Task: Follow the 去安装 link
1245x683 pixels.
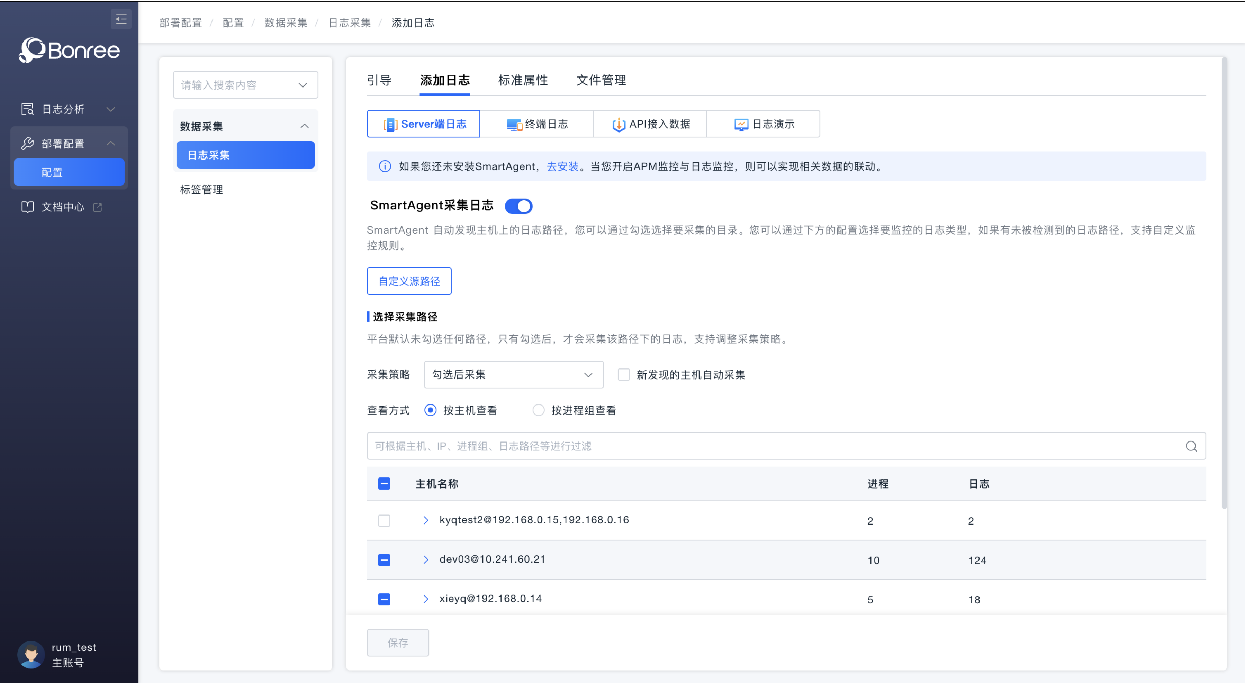Action: click(562, 167)
